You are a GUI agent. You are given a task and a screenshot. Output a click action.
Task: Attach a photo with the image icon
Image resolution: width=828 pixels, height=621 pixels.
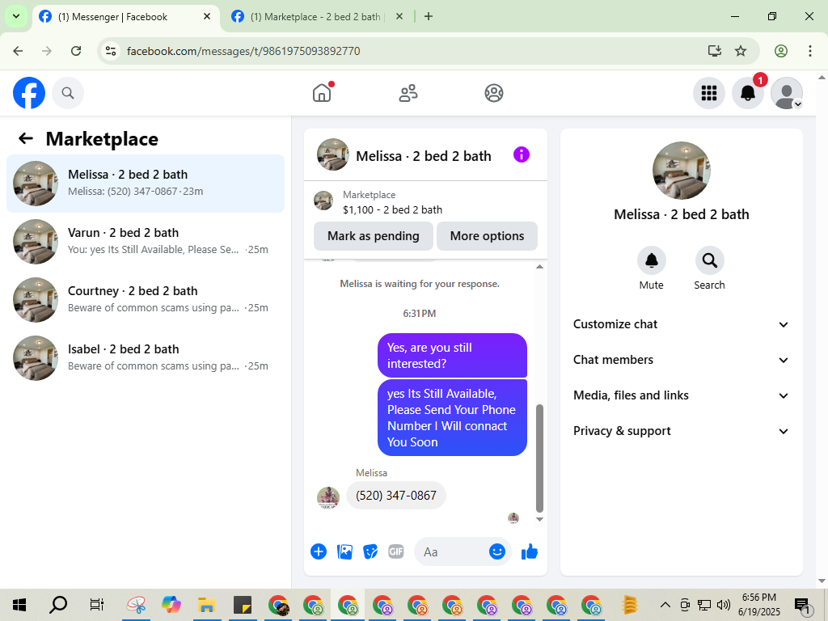(344, 551)
